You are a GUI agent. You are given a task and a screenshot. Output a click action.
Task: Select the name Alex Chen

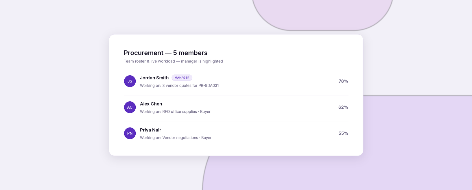(x=151, y=104)
